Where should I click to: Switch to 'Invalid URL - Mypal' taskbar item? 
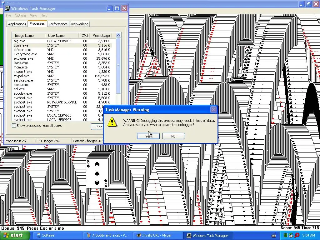pos(158,235)
